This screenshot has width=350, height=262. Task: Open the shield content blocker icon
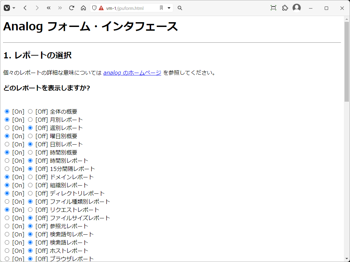[94, 8]
